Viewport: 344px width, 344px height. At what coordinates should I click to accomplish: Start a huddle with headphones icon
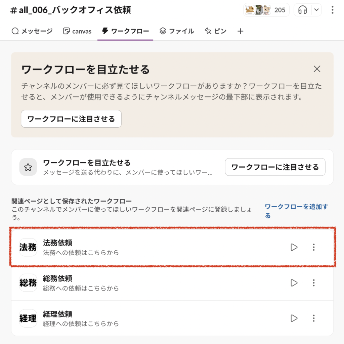click(303, 10)
